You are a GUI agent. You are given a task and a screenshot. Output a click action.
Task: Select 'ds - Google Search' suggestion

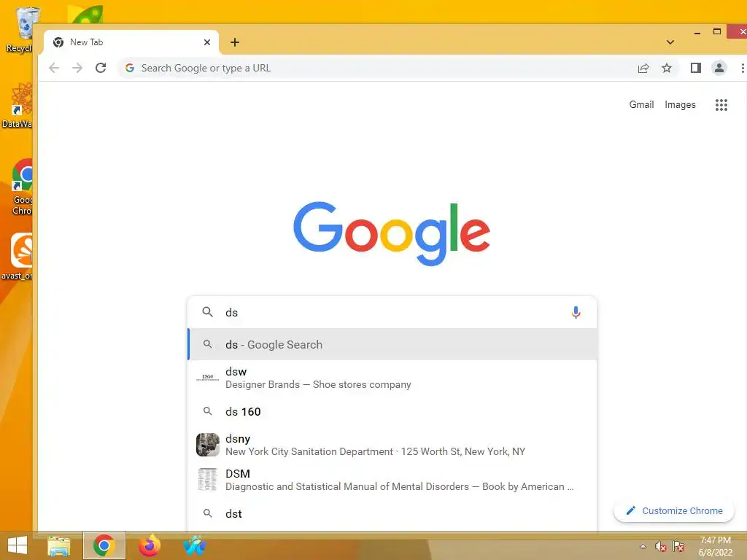pos(392,344)
